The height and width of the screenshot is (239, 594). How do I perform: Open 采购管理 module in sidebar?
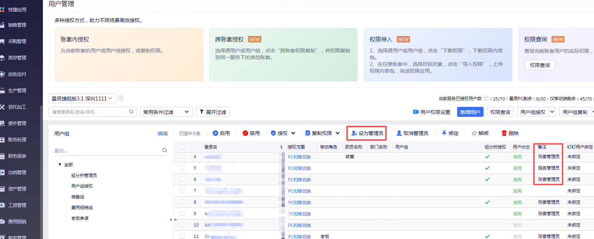pos(17,41)
